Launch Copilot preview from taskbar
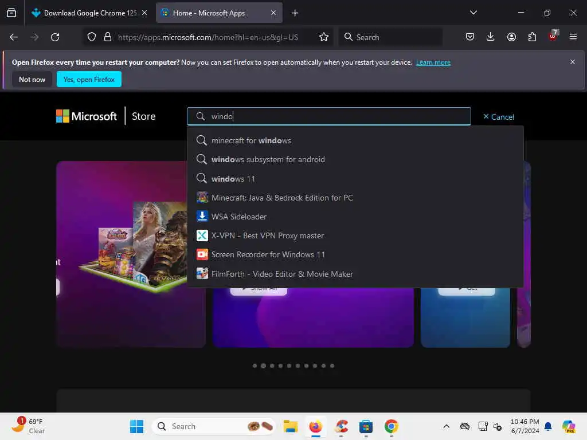 pos(569,426)
